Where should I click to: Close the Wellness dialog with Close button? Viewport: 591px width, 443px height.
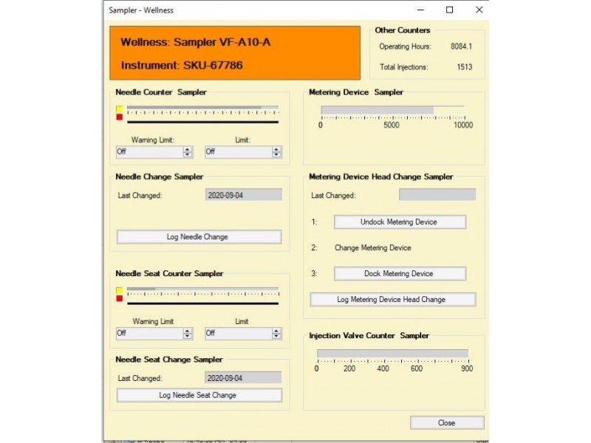447,422
